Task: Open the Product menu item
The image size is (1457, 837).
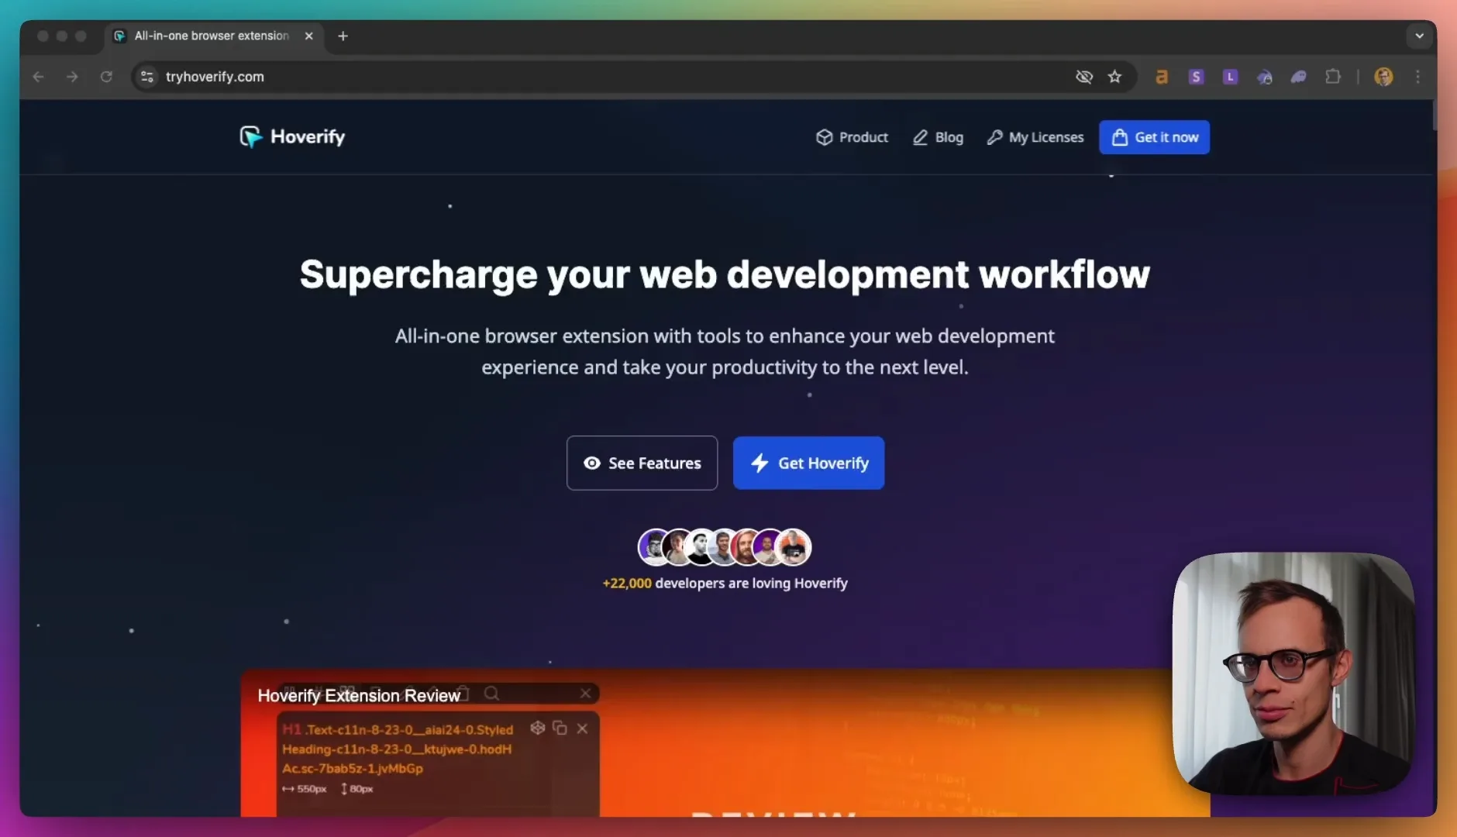Action: (x=852, y=137)
